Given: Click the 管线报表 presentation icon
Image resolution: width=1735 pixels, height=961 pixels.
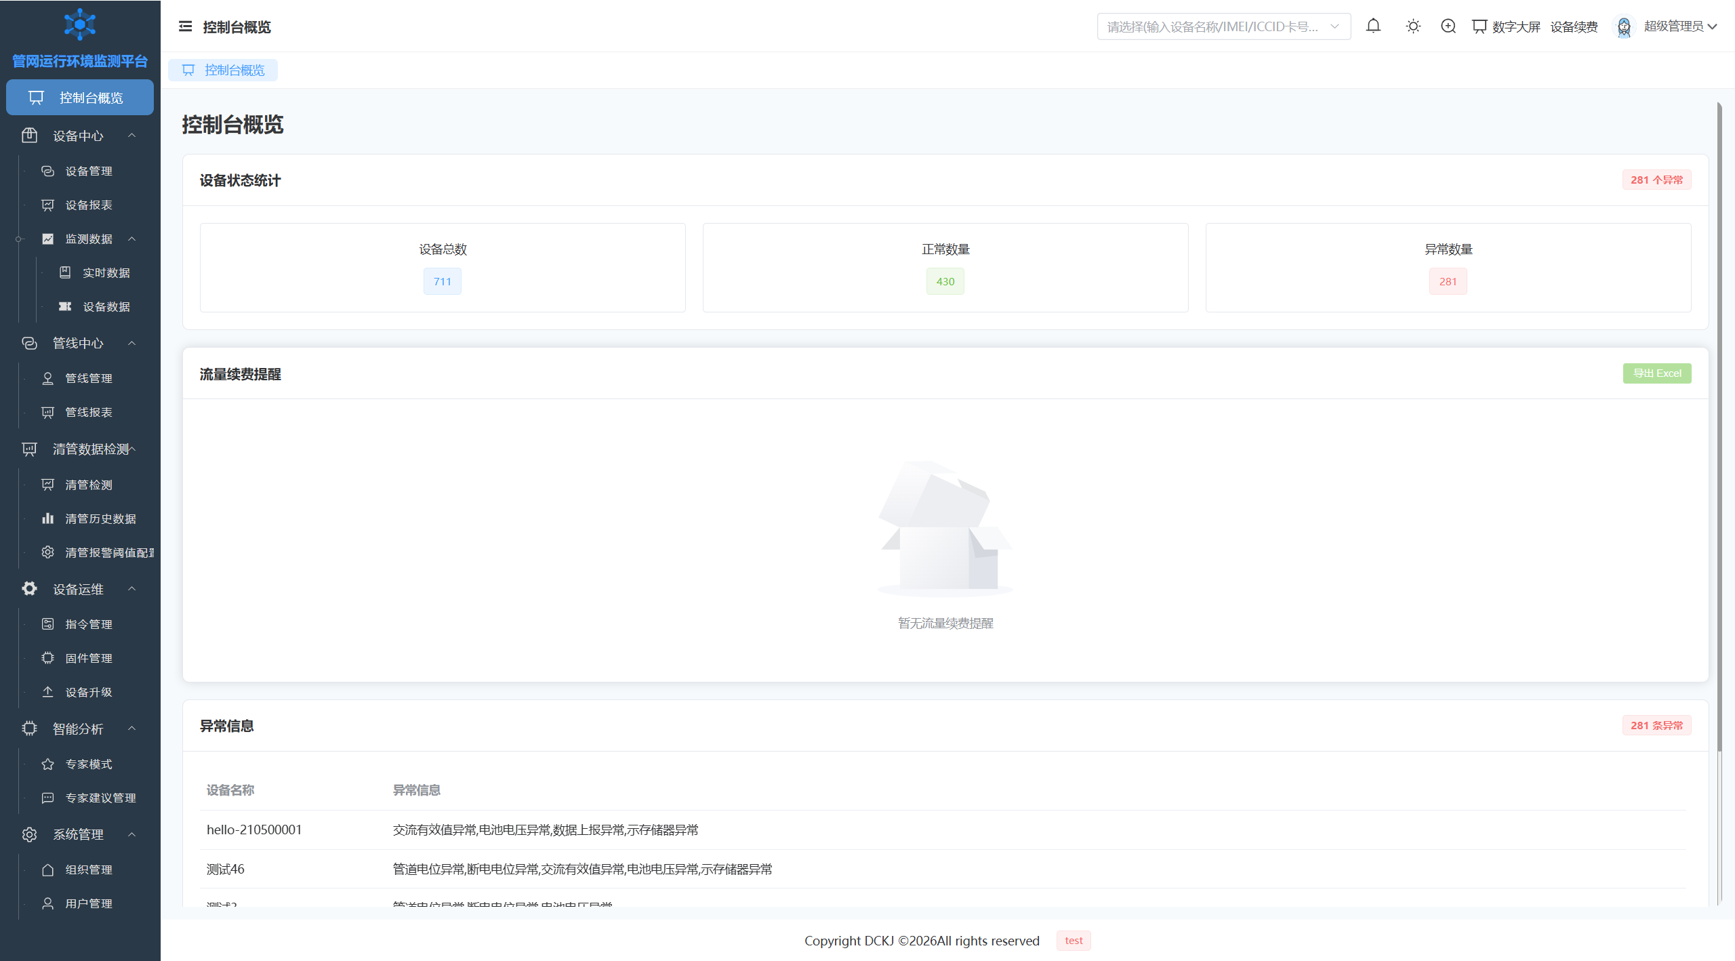Looking at the screenshot, I should 47,412.
